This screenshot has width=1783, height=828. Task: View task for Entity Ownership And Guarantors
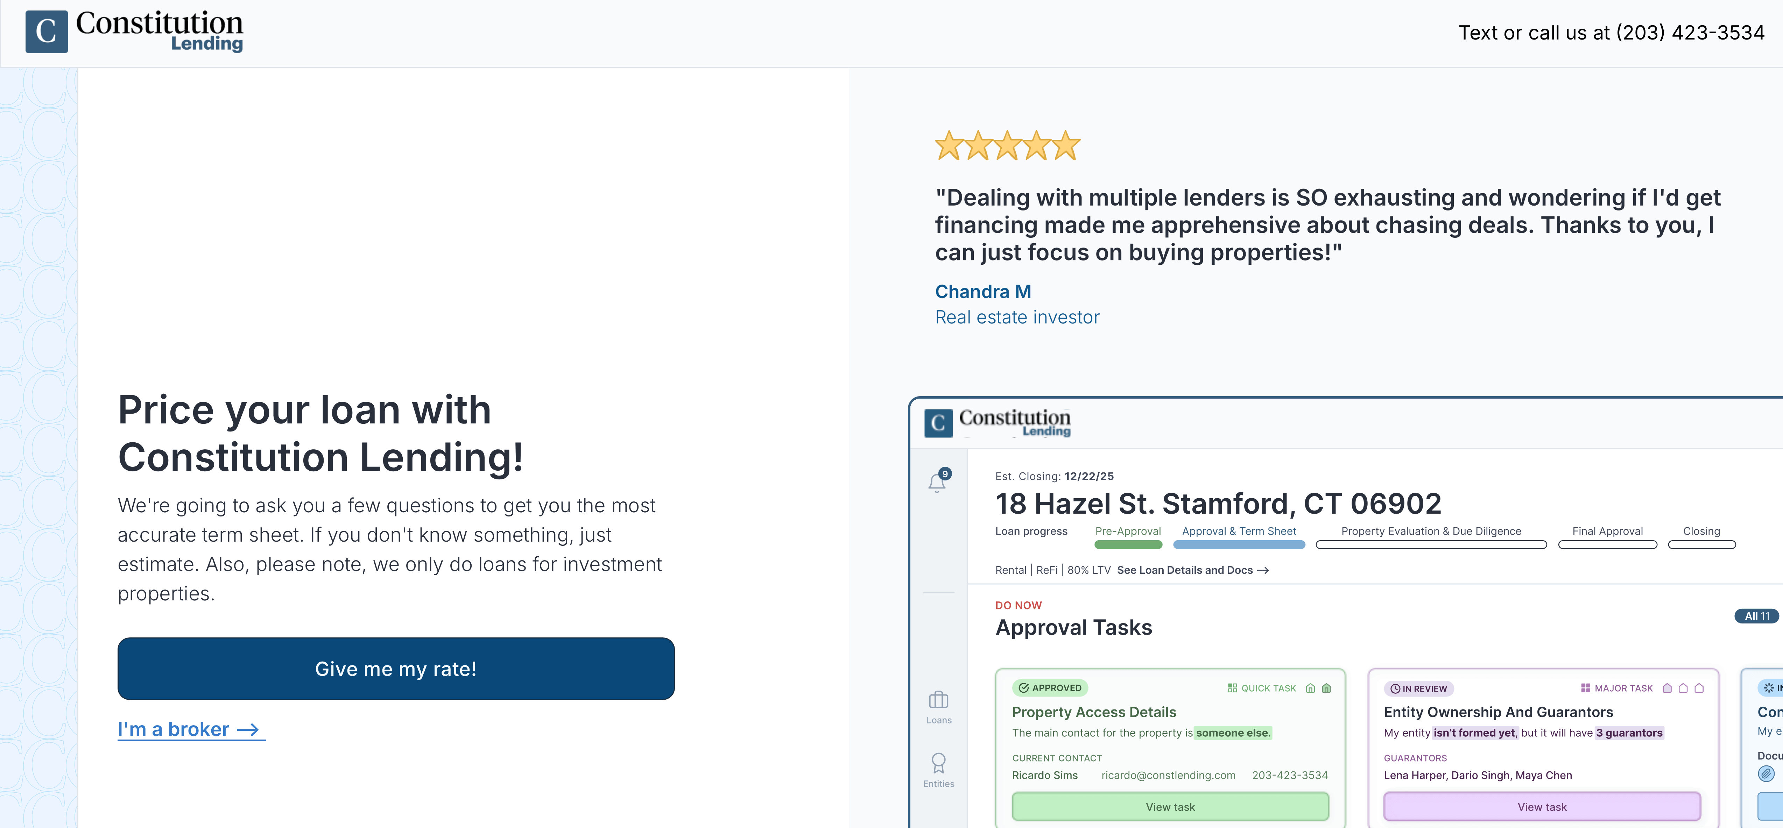[x=1542, y=807]
